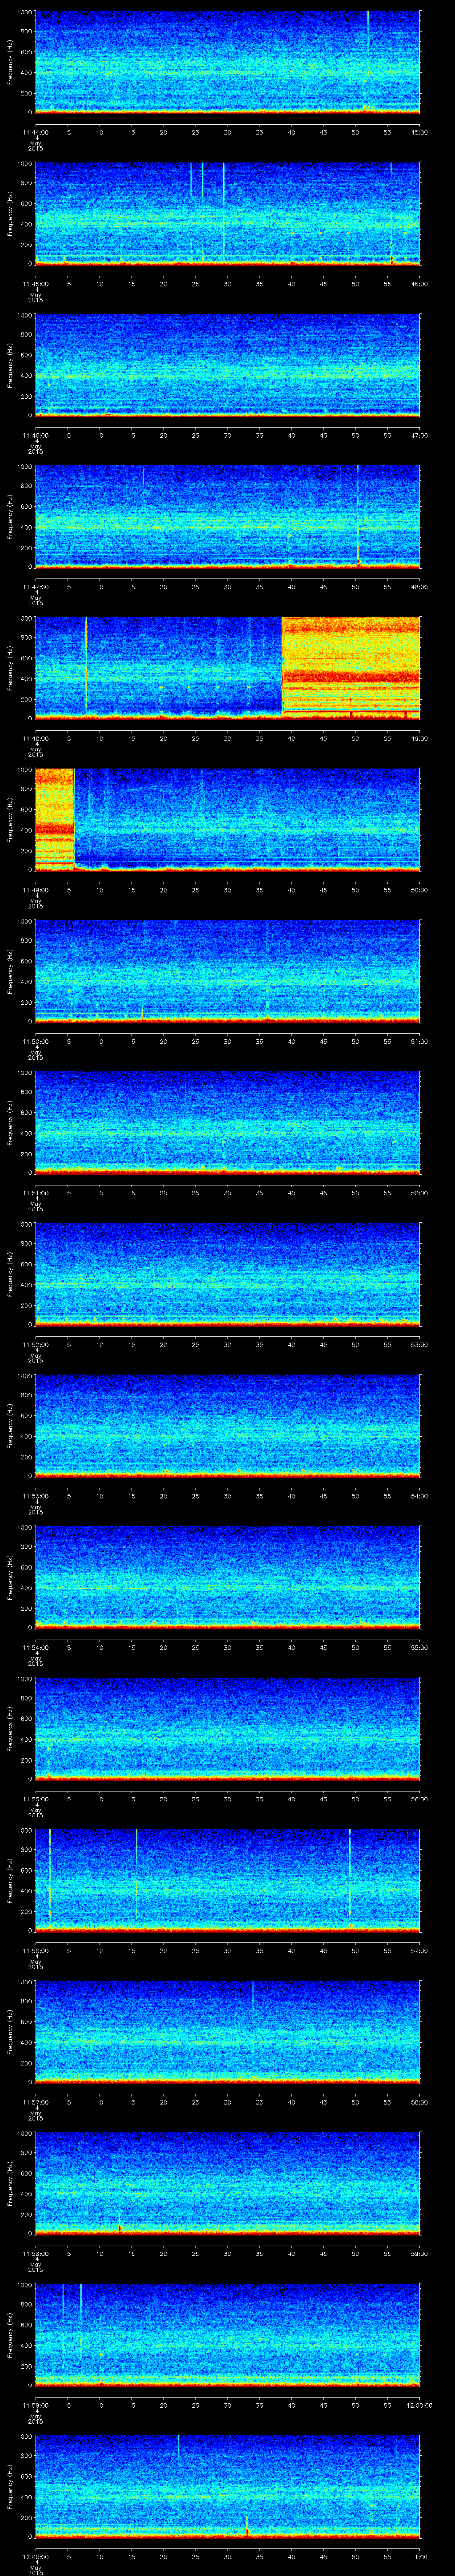Click the 51:00 end time label
The height and width of the screenshot is (2576, 455).
(419, 1041)
